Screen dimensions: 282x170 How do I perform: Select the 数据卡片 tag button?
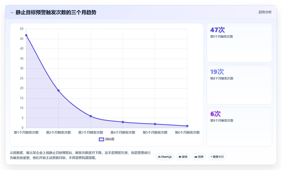click(x=217, y=157)
